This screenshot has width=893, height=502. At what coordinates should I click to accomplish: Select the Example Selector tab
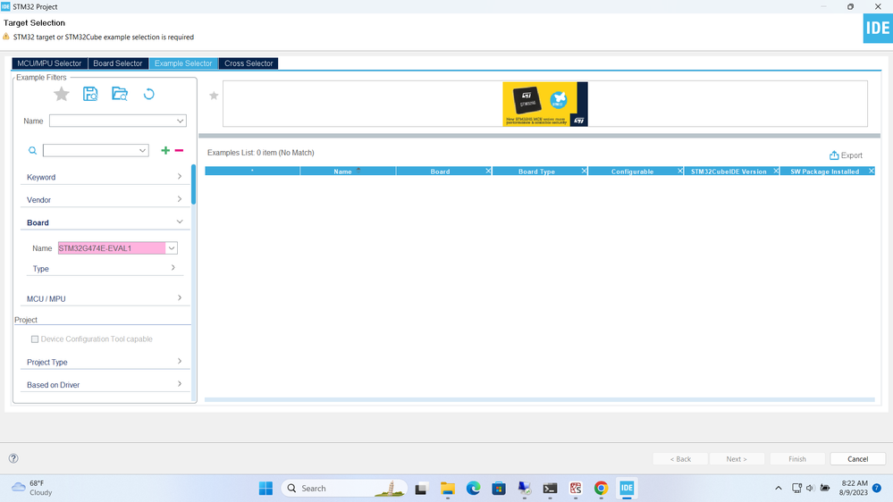tap(183, 63)
